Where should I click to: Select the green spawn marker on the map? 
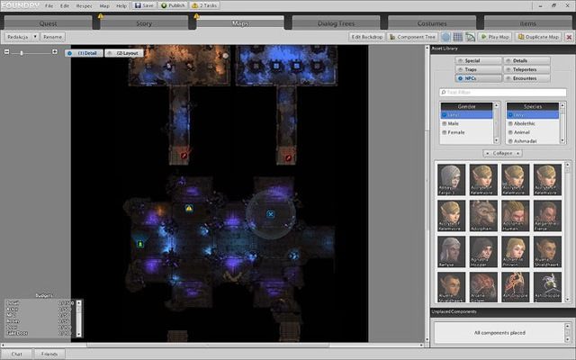(140, 244)
